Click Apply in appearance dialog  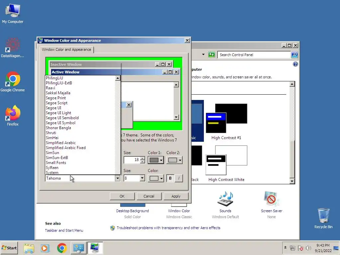tap(176, 196)
